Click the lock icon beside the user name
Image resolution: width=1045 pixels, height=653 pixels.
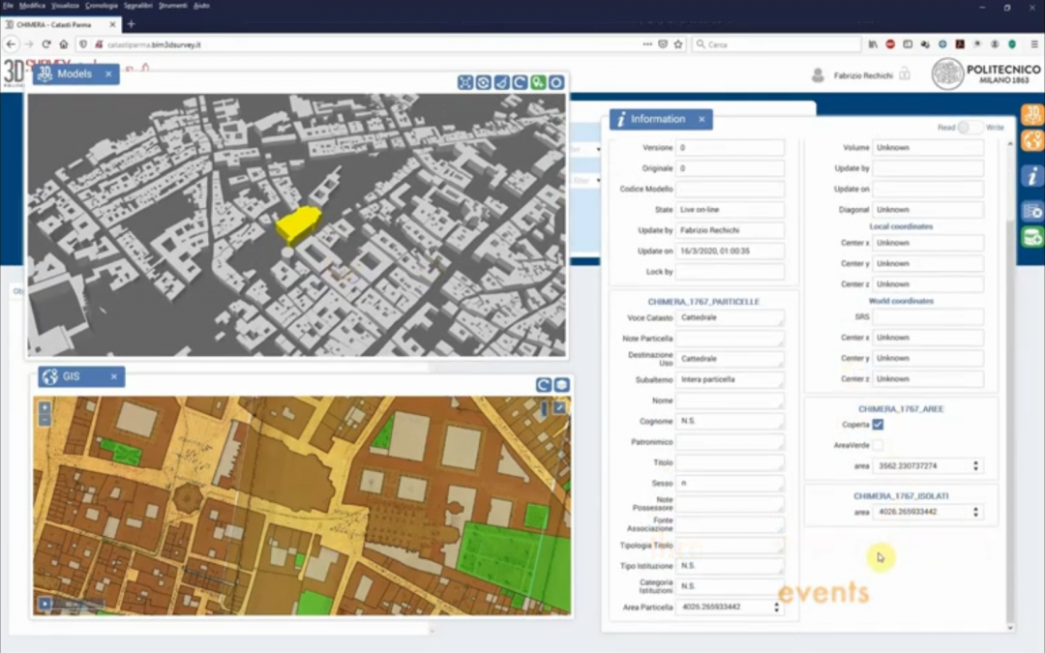coord(905,74)
